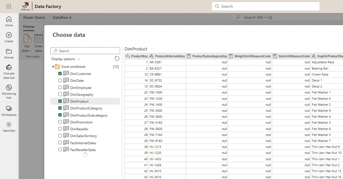Click the refresh icon in navigator
Image resolution: width=343 pixels, height=179 pixels.
[x=117, y=59]
